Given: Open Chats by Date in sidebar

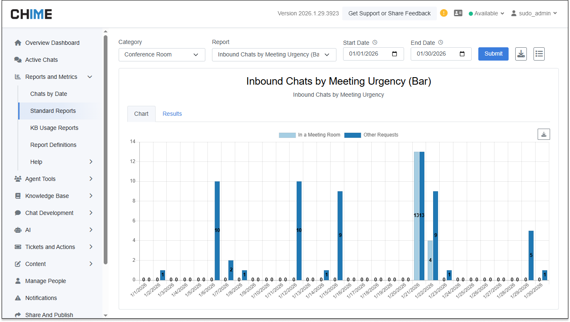Looking at the screenshot, I should (x=49, y=94).
